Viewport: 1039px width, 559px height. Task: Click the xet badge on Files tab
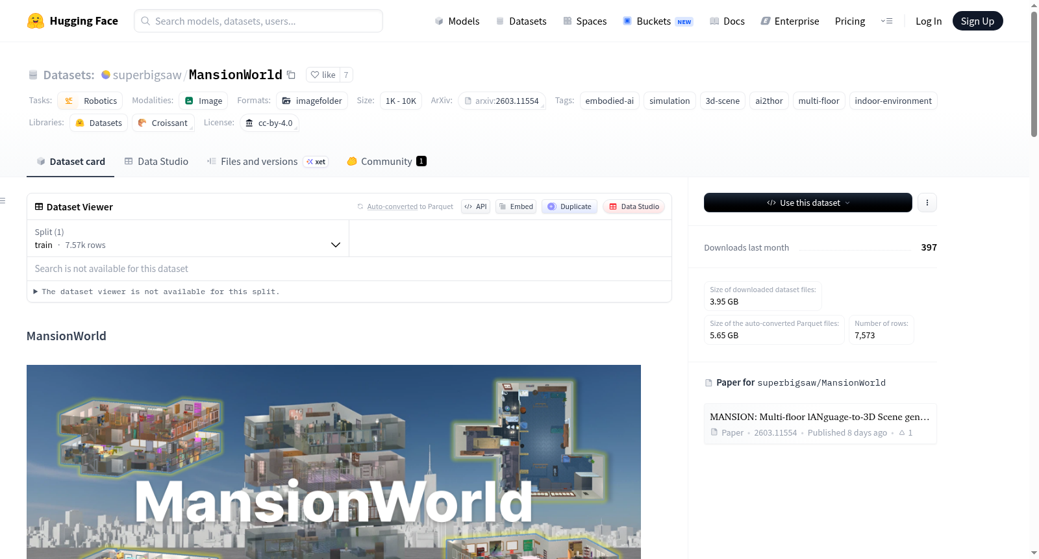pyautogui.click(x=316, y=162)
